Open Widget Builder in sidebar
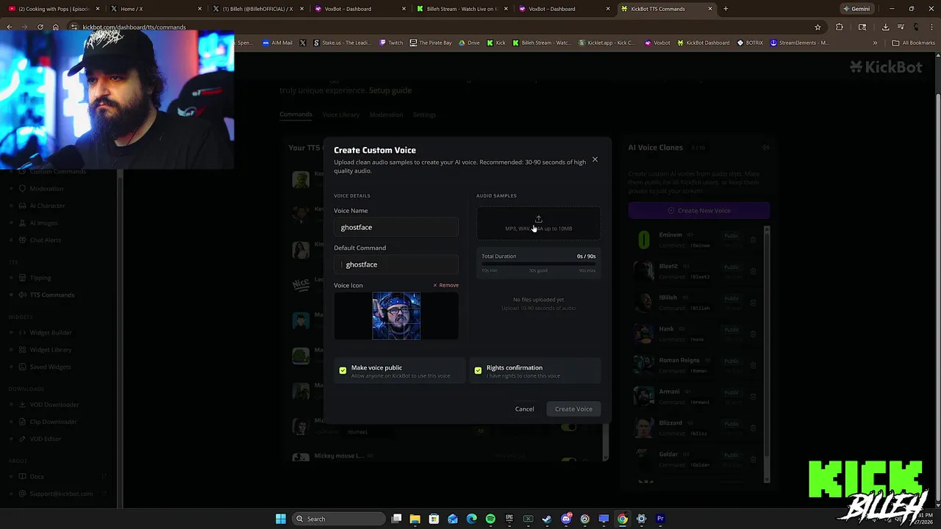 pyautogui.click(x=51, y=333)
